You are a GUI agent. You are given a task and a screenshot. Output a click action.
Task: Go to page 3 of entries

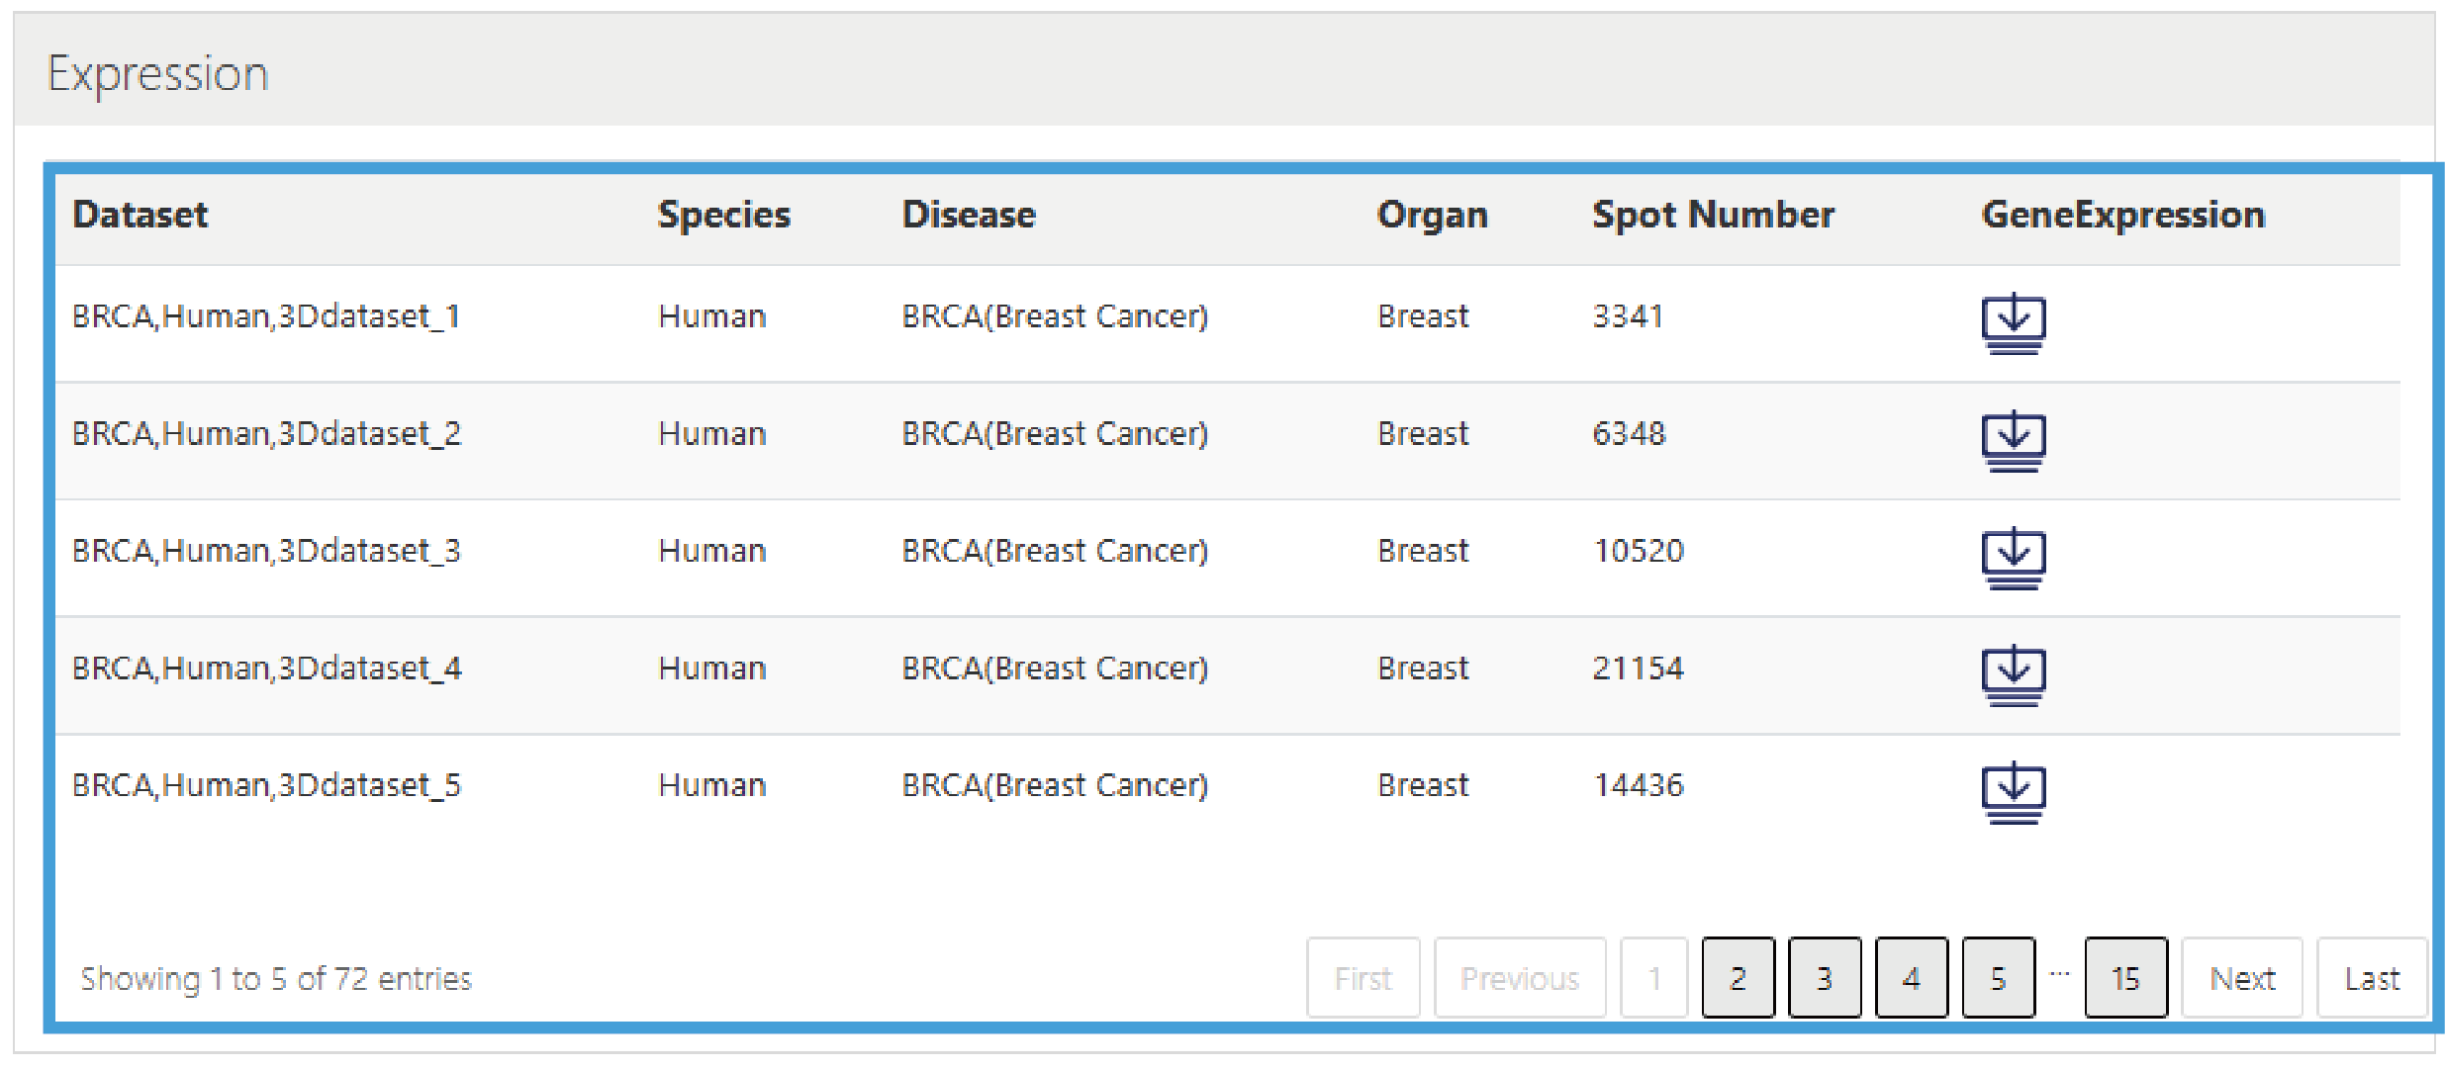tap(1825, 978)
